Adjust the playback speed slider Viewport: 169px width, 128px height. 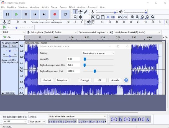(x=21, y=28)
